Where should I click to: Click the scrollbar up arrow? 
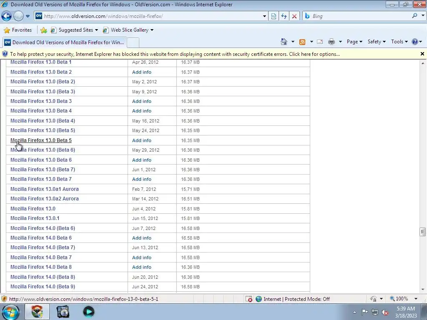(423, 63)
